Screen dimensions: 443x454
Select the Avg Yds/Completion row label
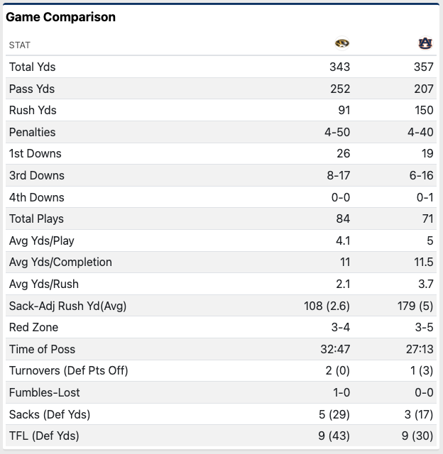click(60, 262)
